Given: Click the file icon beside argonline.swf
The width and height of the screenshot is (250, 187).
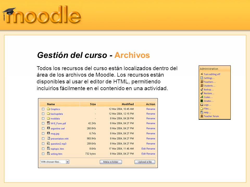Looking at the screenshot, I should coord(48,128).
